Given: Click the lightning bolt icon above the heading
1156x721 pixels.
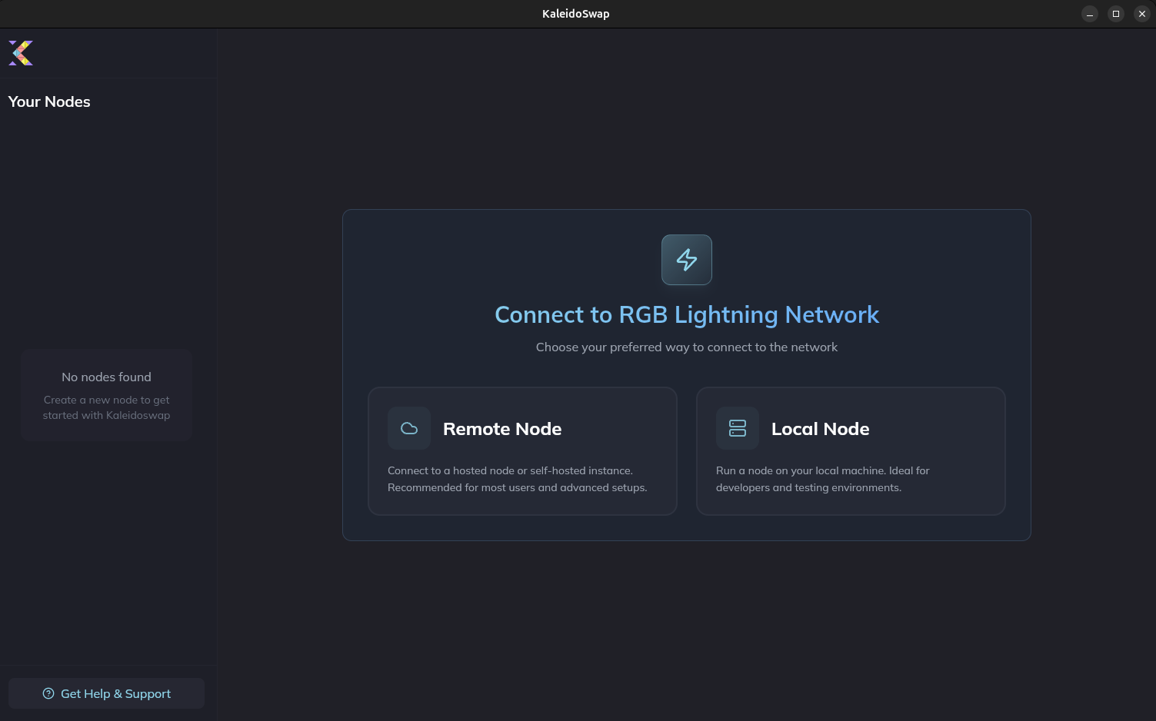Looking at the screenshot, I should pos(687,260).
